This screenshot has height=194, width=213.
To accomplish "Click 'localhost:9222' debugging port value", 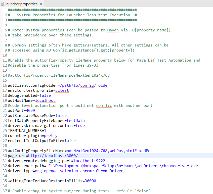I will click(x=89, y=161).
